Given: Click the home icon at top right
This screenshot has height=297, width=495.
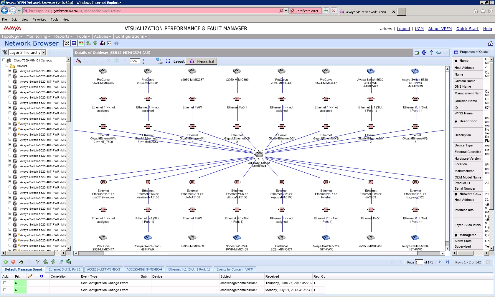Looking at the screenshot, I should point(490,43).
